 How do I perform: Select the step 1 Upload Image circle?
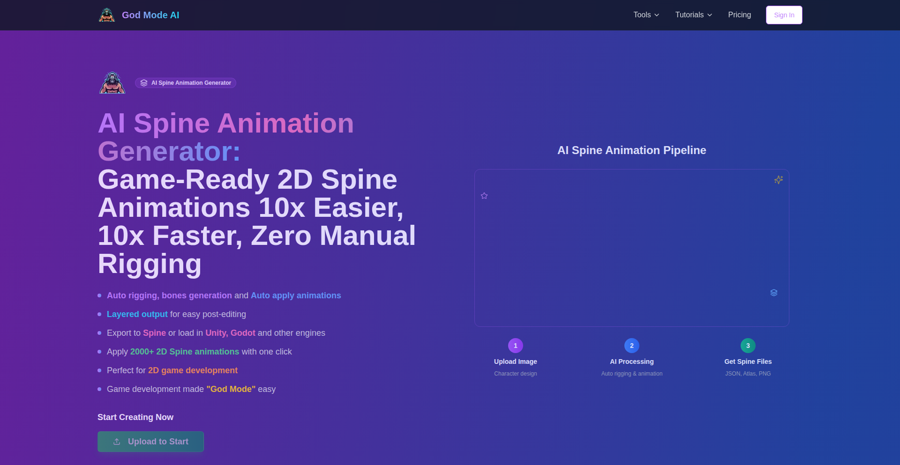pos(515,346)
